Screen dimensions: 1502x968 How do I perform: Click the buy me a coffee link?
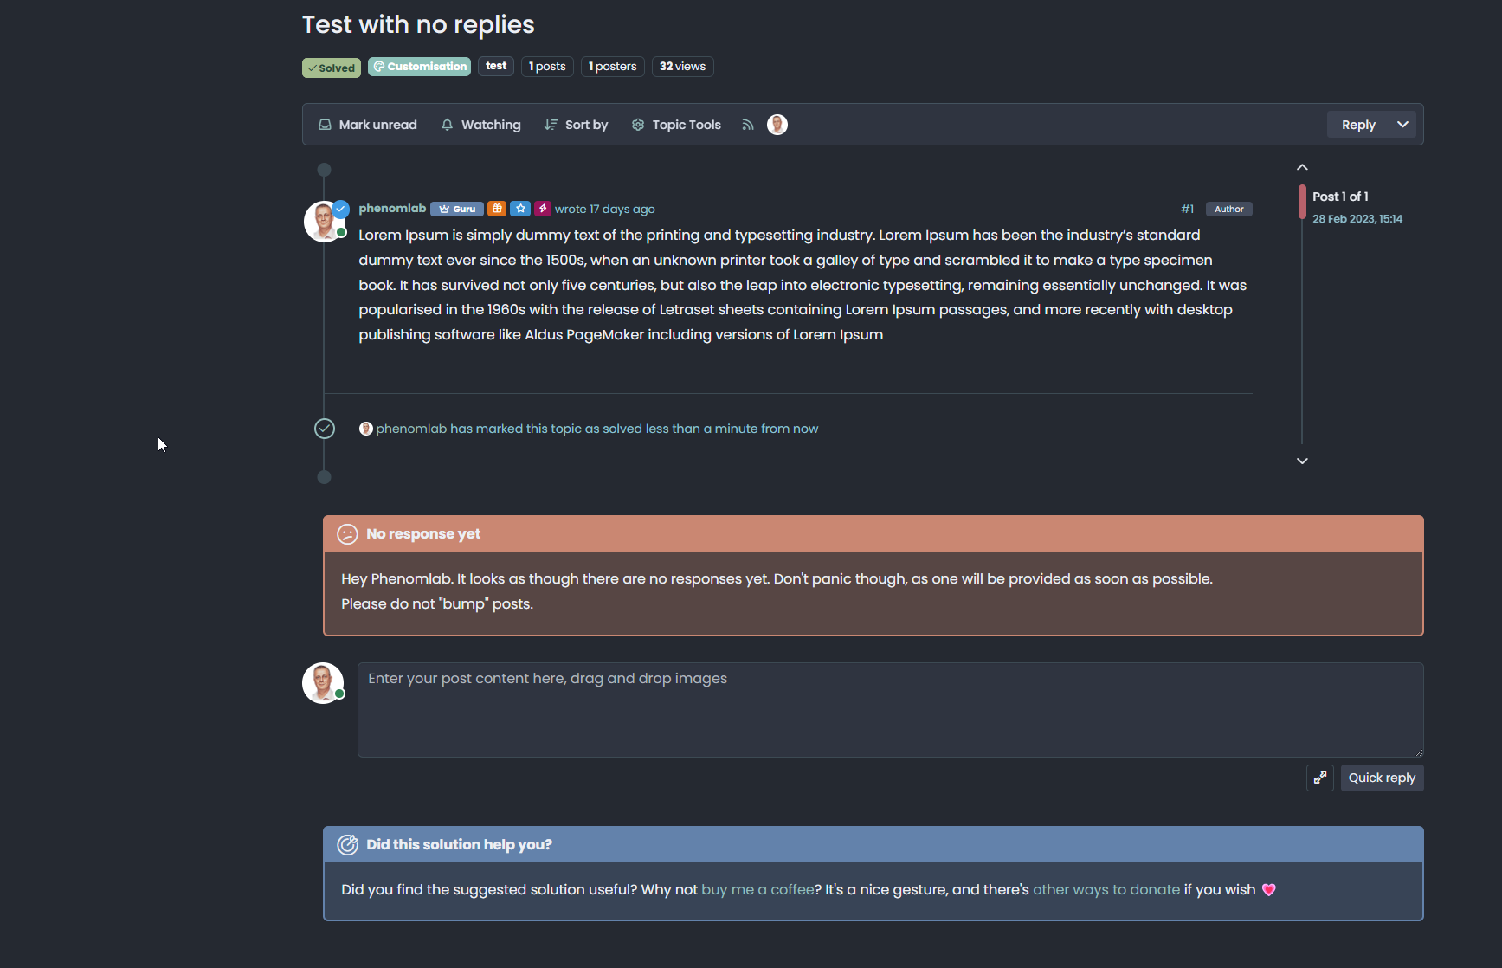click(757, 889)
